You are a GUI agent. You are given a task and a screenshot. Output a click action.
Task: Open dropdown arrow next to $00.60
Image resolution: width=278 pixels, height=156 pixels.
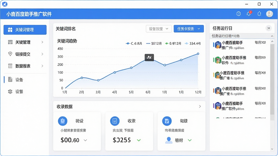click(85, 140)
